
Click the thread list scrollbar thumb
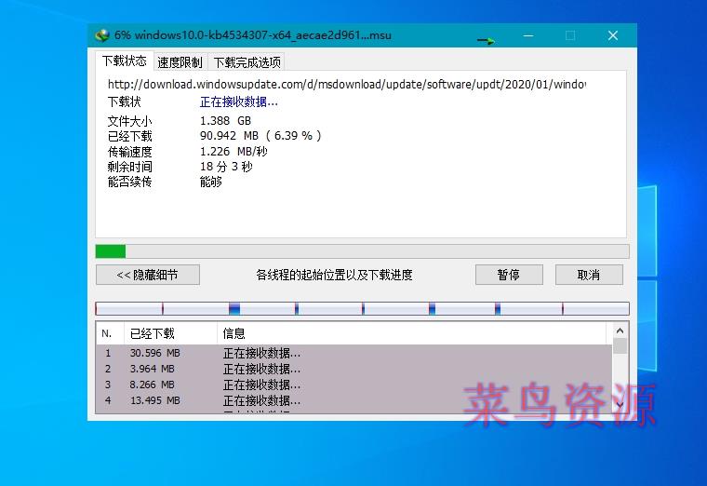(620, 345)
